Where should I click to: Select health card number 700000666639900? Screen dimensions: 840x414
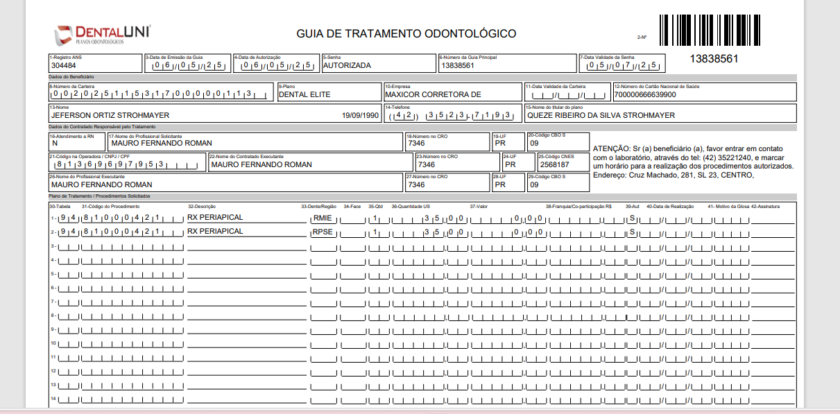click(x=645, y=94)
